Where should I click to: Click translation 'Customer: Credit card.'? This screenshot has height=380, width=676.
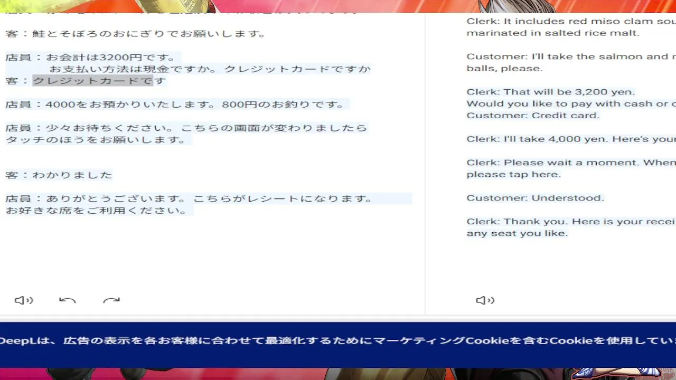point(533,115)
